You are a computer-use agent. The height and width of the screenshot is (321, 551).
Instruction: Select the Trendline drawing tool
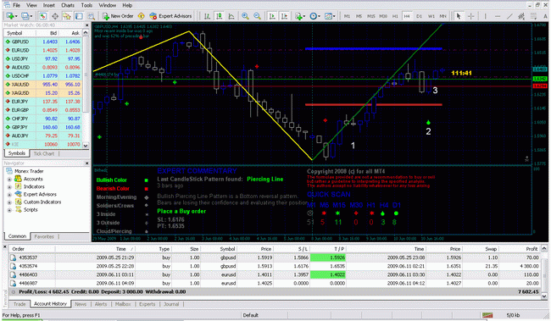(x=509, y=16)
